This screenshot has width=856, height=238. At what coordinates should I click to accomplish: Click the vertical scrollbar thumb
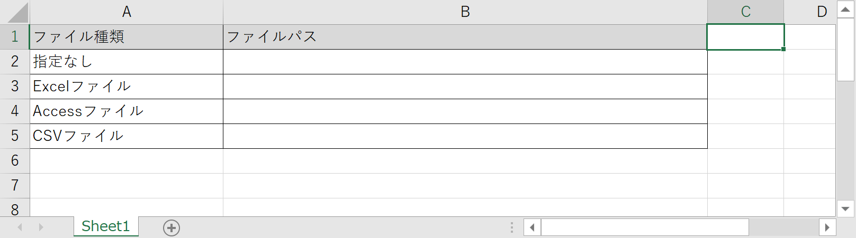point(845,50)
